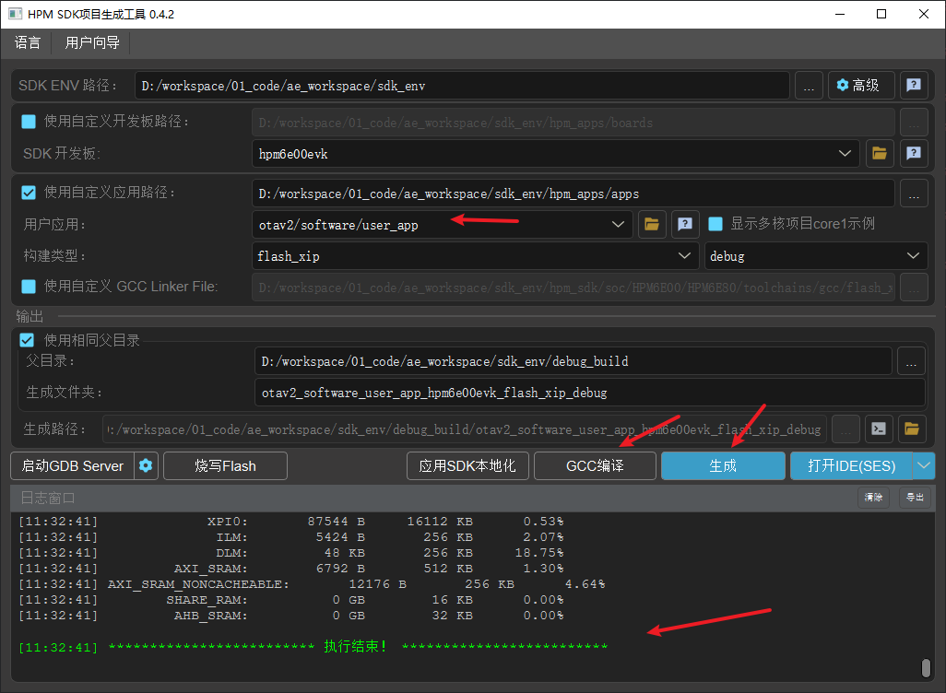
Task: Click the AXI_SRAM_NONCACHEABLE log line
Action: click(312, 584)
